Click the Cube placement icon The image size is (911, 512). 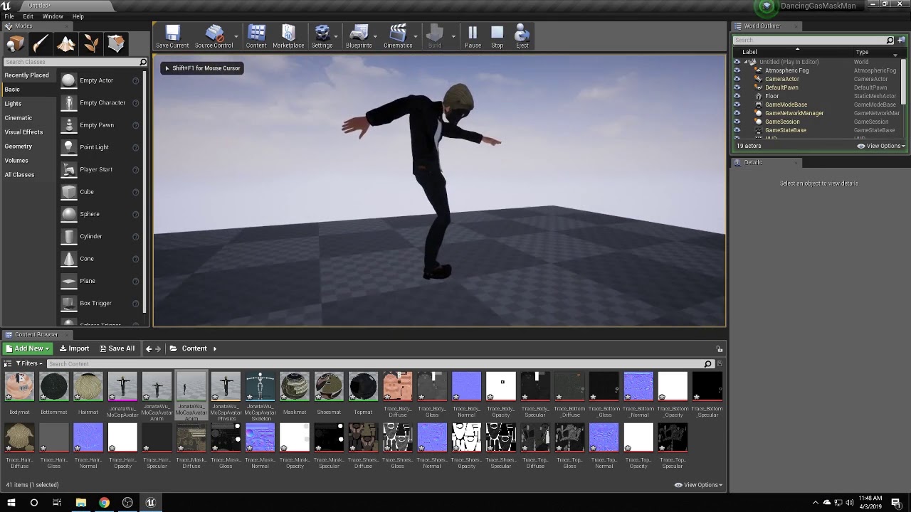(x=68, y=192)
